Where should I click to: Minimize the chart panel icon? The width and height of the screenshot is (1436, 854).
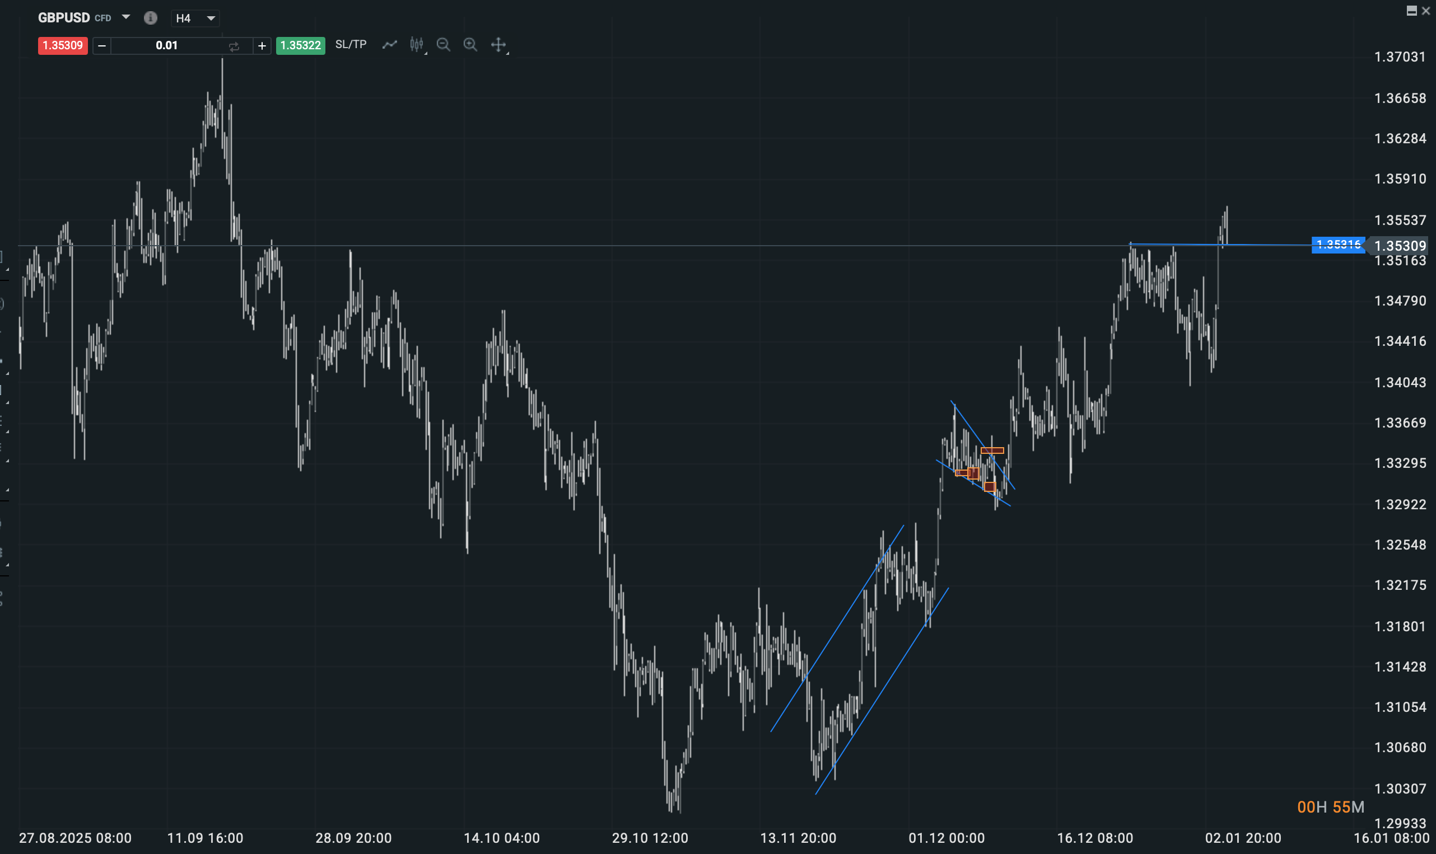[x=1411, y=11]
